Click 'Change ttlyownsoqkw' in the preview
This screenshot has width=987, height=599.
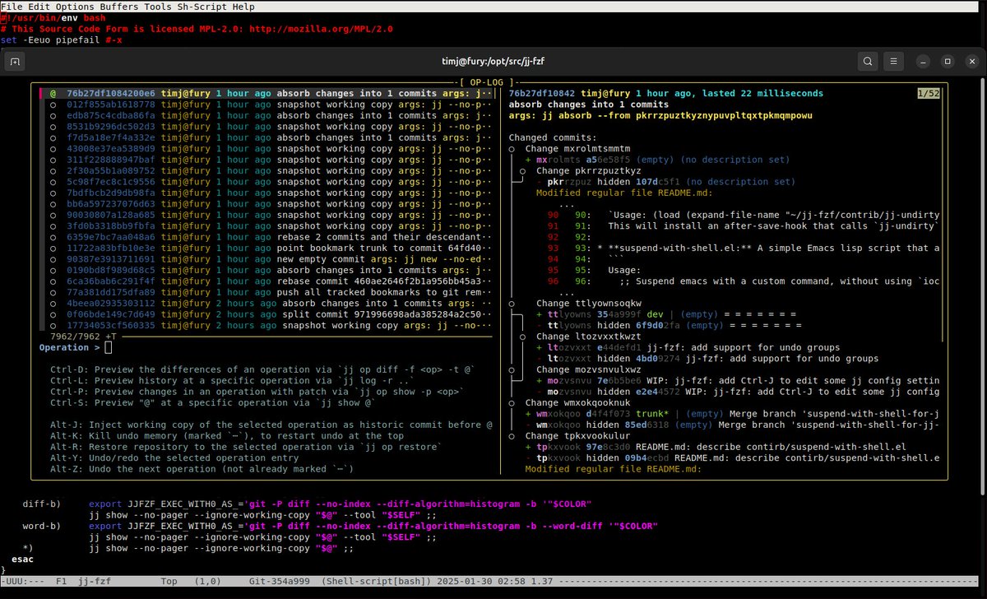pos(589,303)
